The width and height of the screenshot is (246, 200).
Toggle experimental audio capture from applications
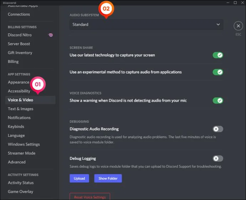pos(218,72)
